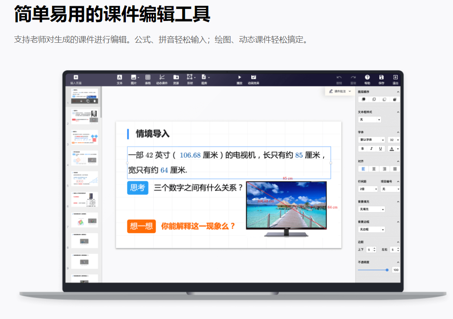Bring layer forward one level icon
The image size is (453, 319).
[x=374, y=99]
